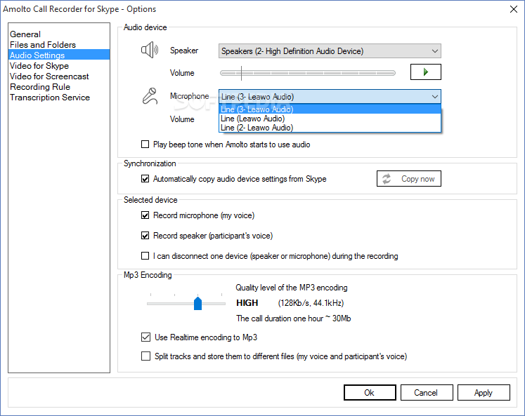Close the Options window
525x416 pixels.
[514, 9]
